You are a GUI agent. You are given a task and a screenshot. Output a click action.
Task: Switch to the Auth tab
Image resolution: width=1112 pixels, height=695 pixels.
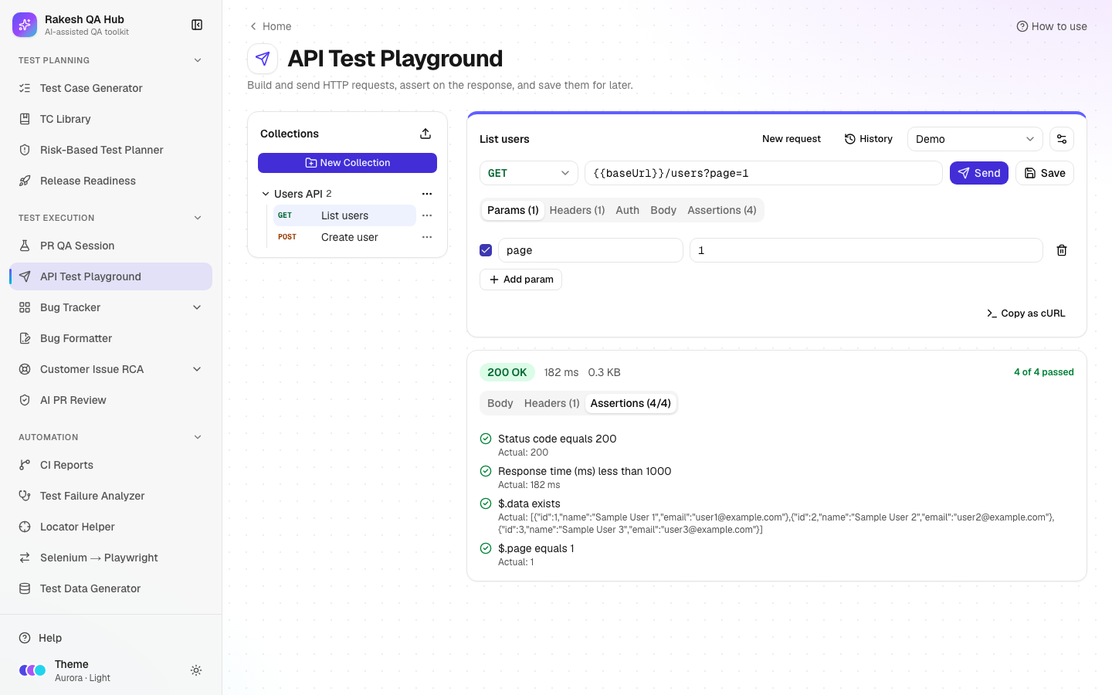click(x=627, y=210)
